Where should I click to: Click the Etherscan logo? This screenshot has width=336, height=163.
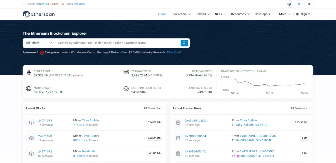tap(39, 14)
